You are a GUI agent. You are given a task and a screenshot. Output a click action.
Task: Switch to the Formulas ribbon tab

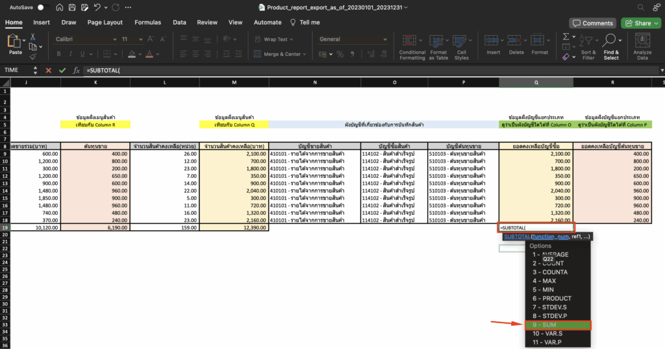coord(147,22)
